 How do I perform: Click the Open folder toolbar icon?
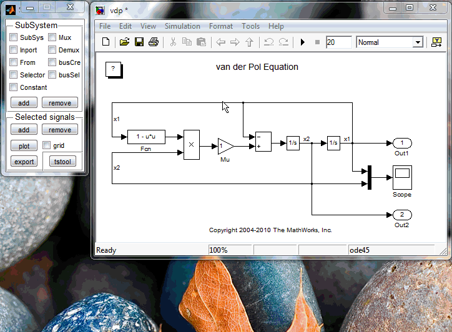(124, 42)
